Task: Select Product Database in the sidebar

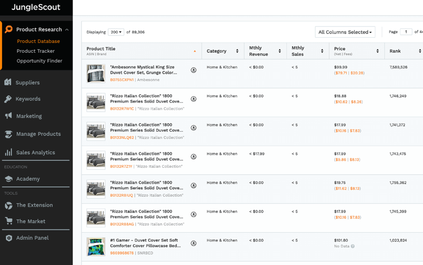Action: point(38,41)
